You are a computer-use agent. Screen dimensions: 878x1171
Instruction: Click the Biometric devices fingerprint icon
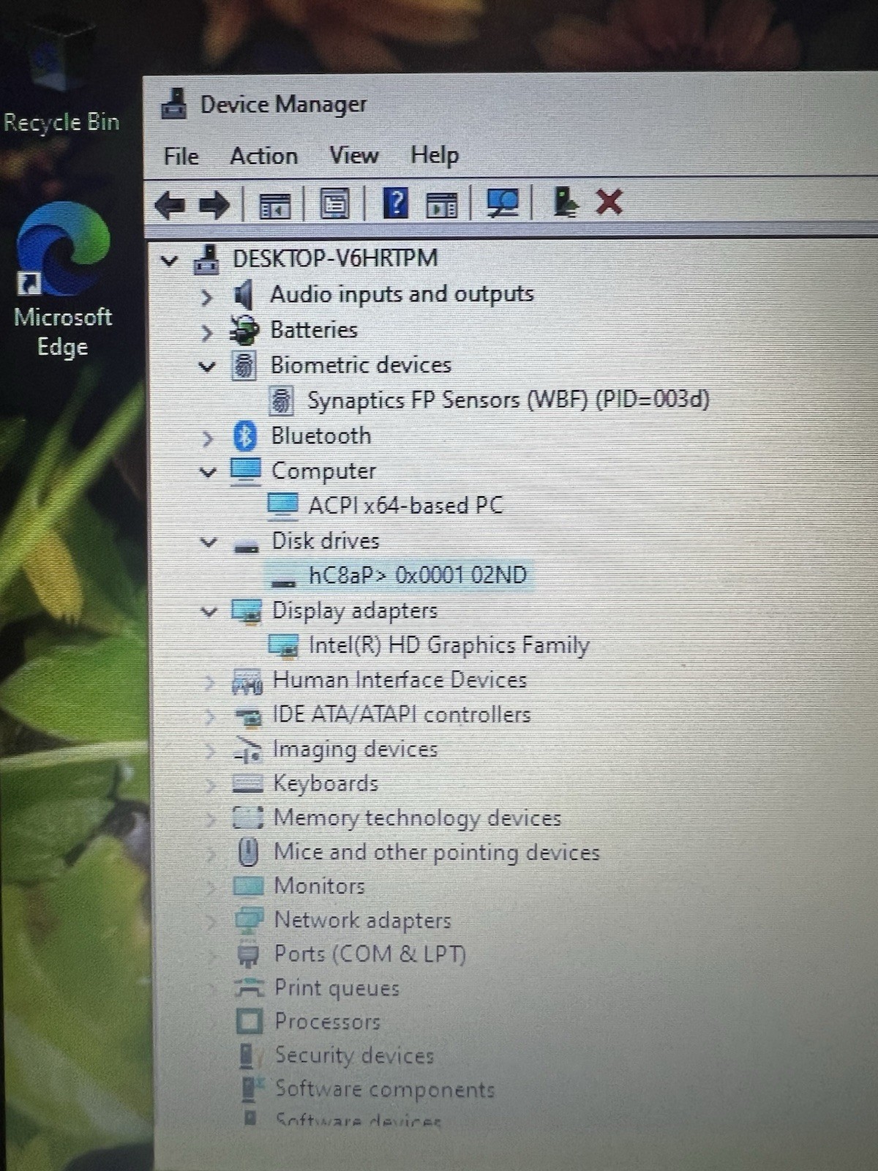point(244,365)
